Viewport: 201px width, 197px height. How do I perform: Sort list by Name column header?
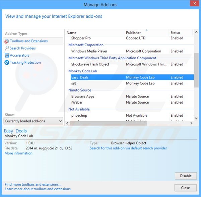coord(95,33)
